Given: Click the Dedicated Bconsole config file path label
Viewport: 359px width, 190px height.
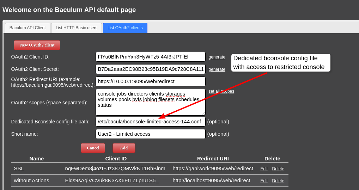Looking at the screenshot, I should [x=50, y=122].
